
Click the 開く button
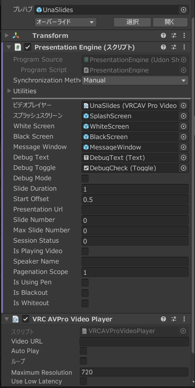pyautogui.click(x=170, y=22)
